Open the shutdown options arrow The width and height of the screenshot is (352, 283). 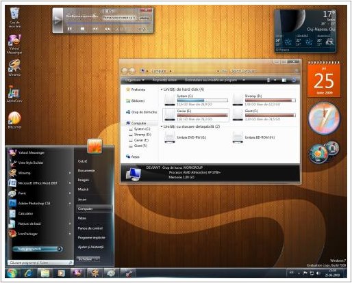click(97, 259)
